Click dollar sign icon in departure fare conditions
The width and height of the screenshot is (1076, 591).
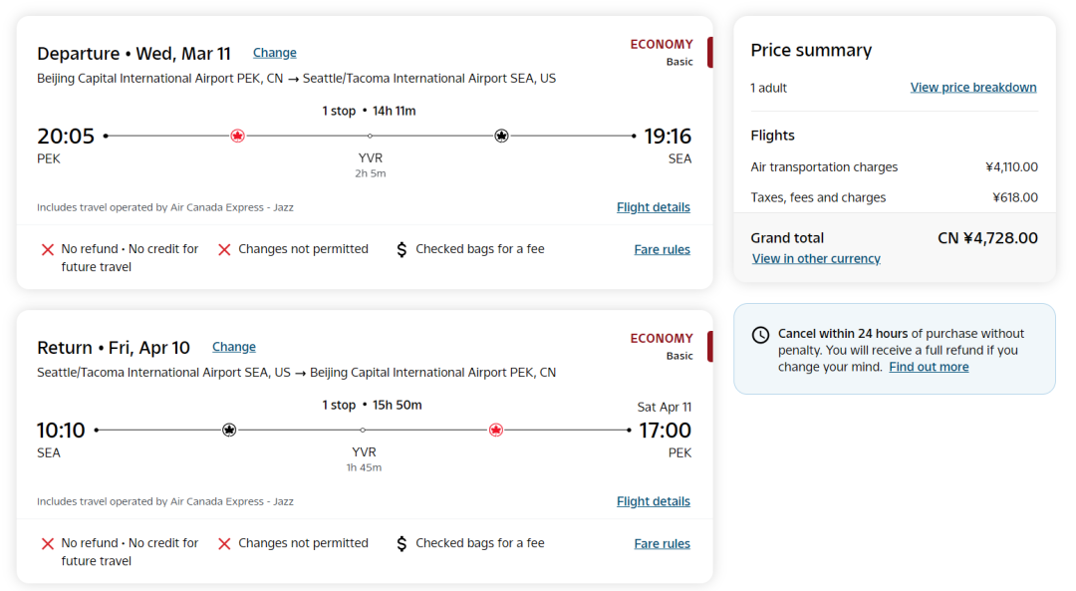[x=402, y=249]
